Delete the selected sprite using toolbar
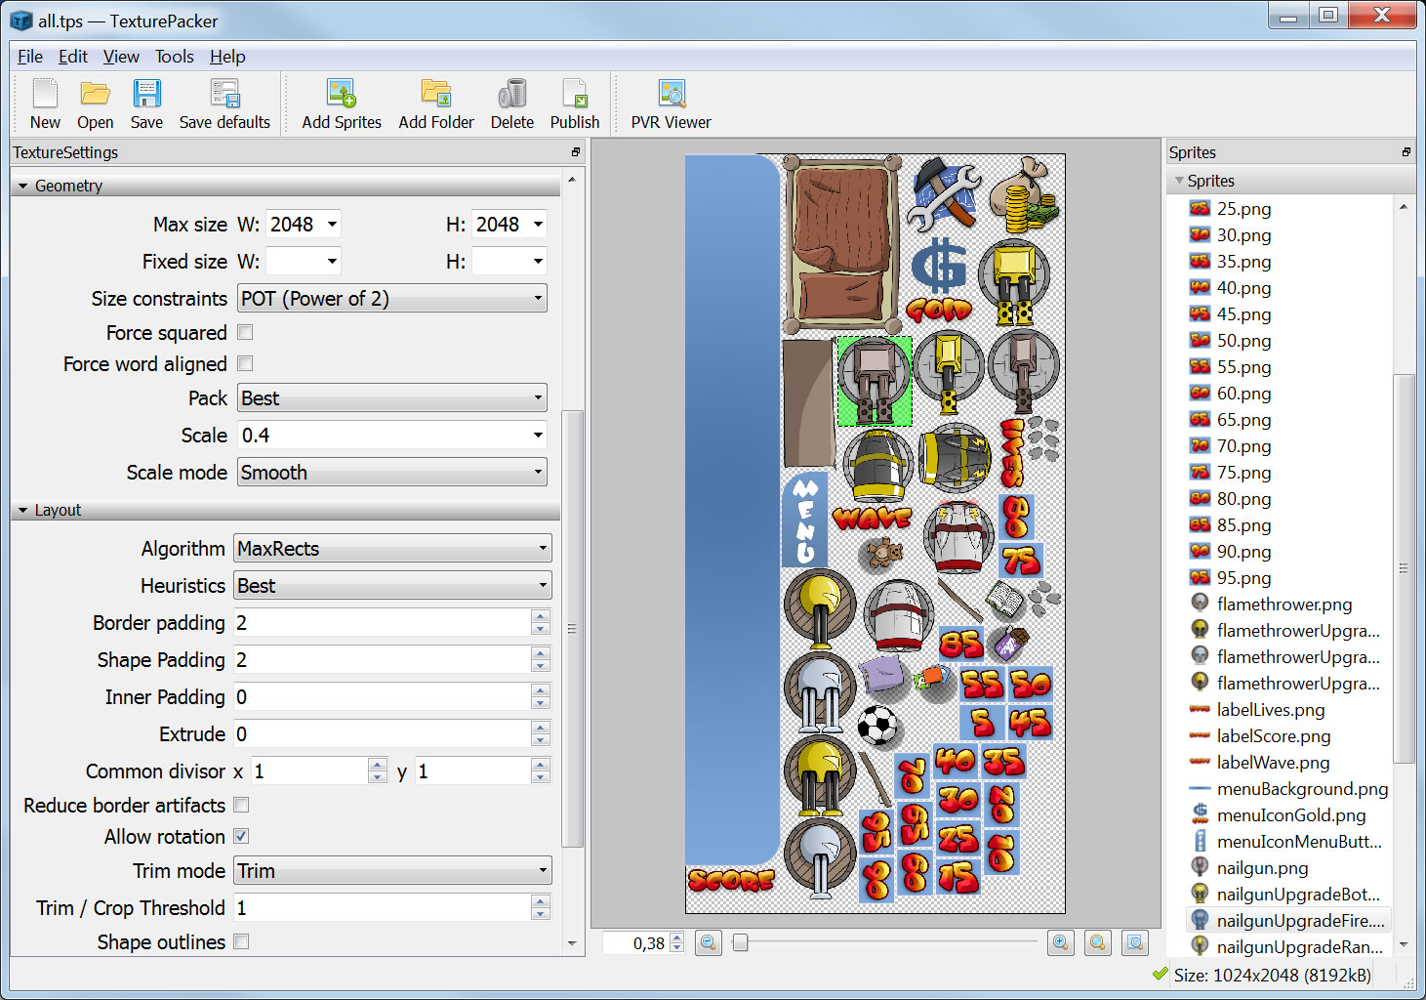The image size is (1426, 1000). coord(511,104)
